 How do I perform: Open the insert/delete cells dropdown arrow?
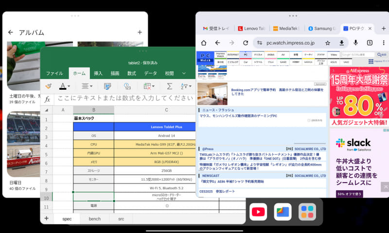(x=153, y=86)
